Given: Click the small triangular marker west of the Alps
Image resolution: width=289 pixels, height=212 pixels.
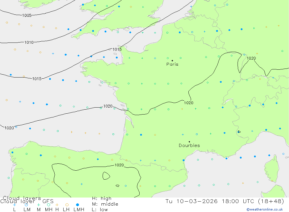Looking at the screenshot, I should click(x=239, y=132).
